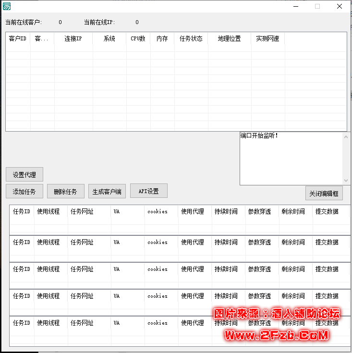The image size is (352, 353).
Task: Click the 实测网速 column header
Action: tap(267, 39)
